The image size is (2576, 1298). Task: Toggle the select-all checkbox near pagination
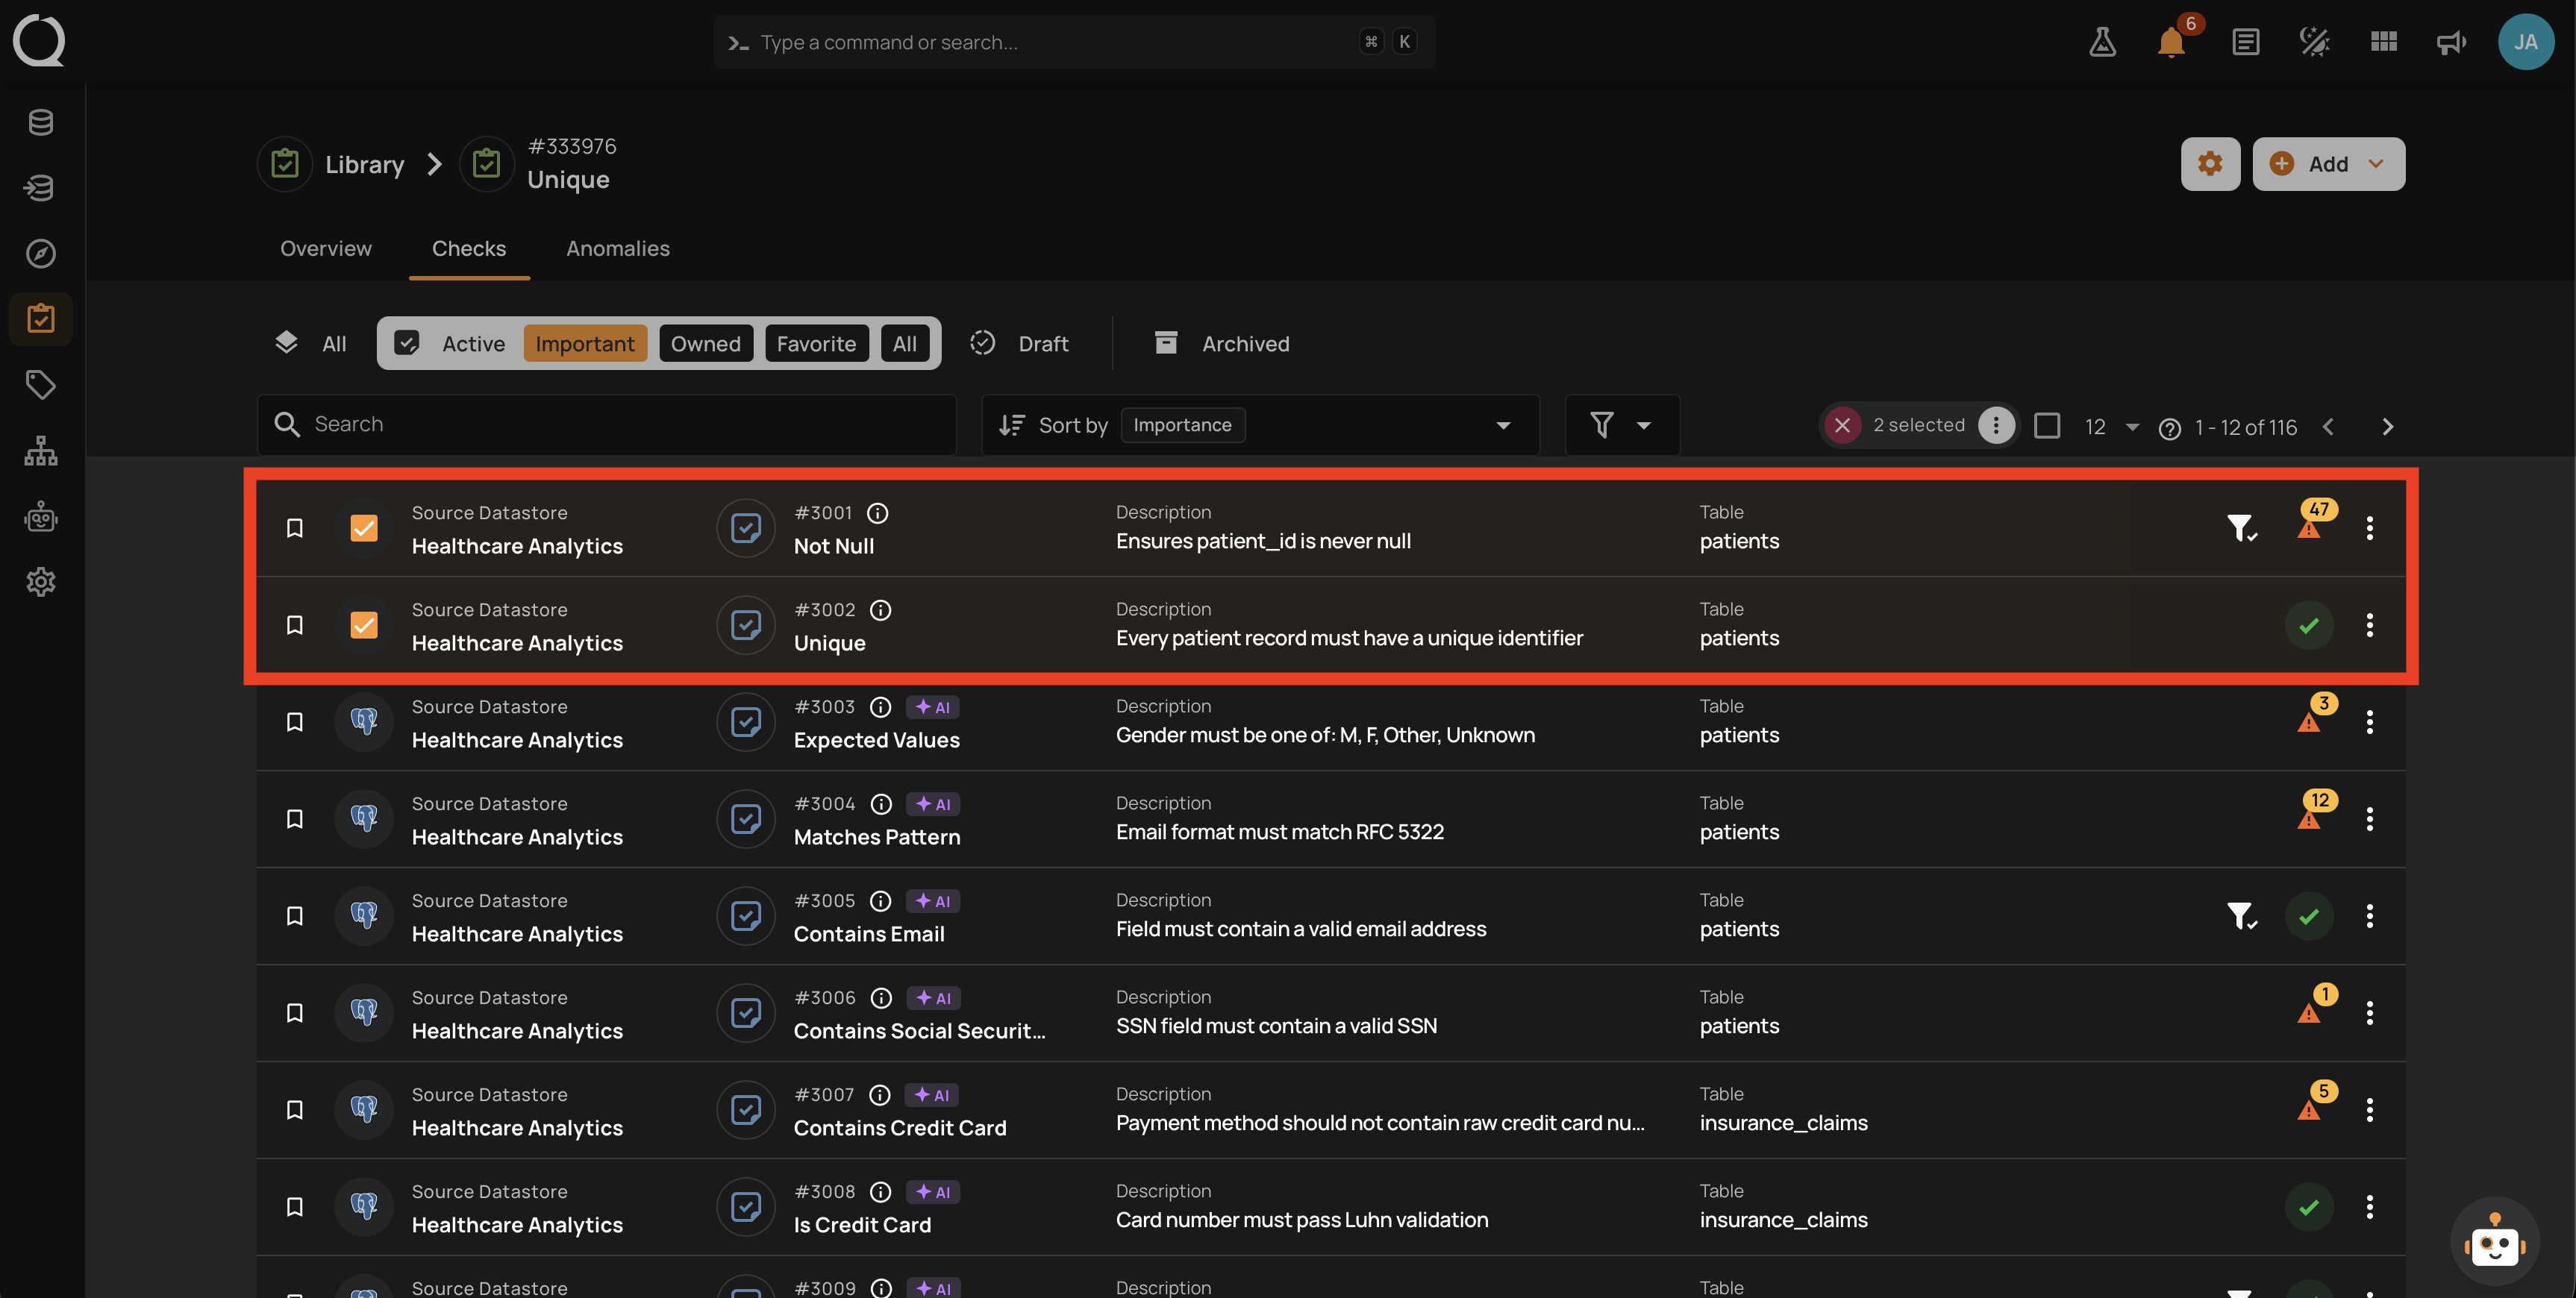(x=2046, y=426)
